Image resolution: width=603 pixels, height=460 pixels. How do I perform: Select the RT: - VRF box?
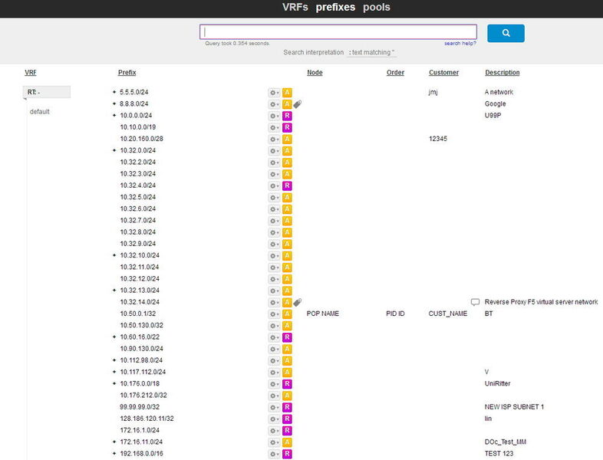[x=47, y=92]
